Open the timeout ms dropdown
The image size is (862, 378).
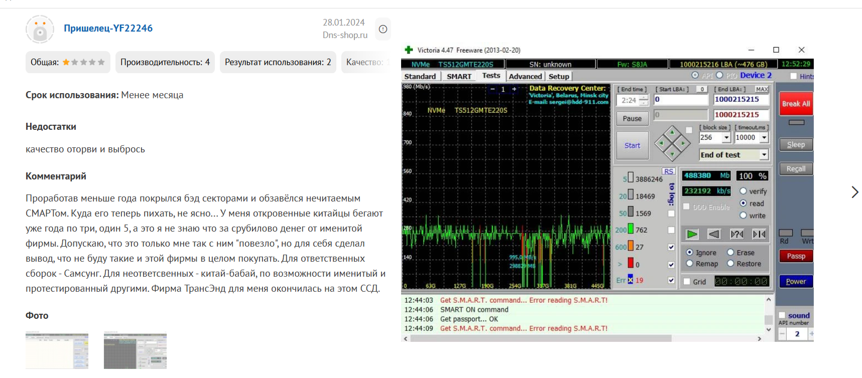coord(764,137)
